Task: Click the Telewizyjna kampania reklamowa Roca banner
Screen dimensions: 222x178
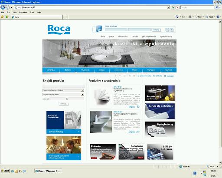Action: point(64,148)
